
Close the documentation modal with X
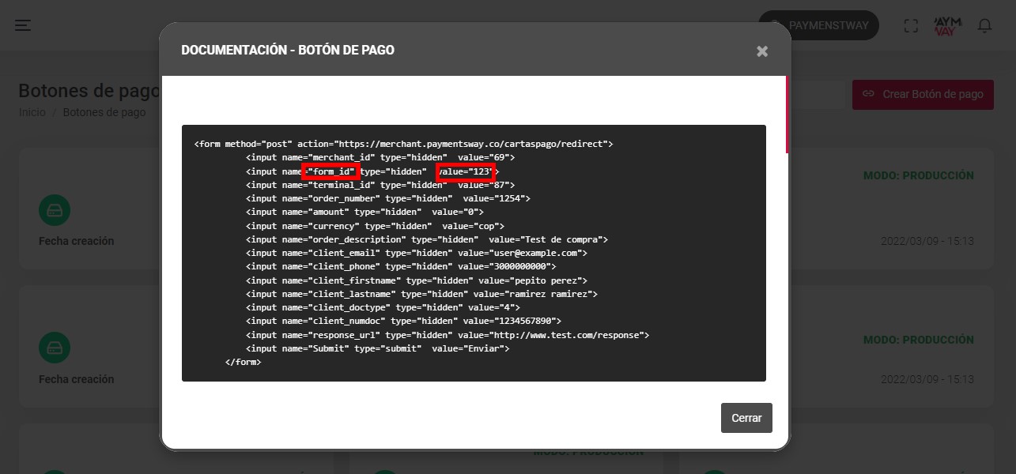click(x=762, y=51)
